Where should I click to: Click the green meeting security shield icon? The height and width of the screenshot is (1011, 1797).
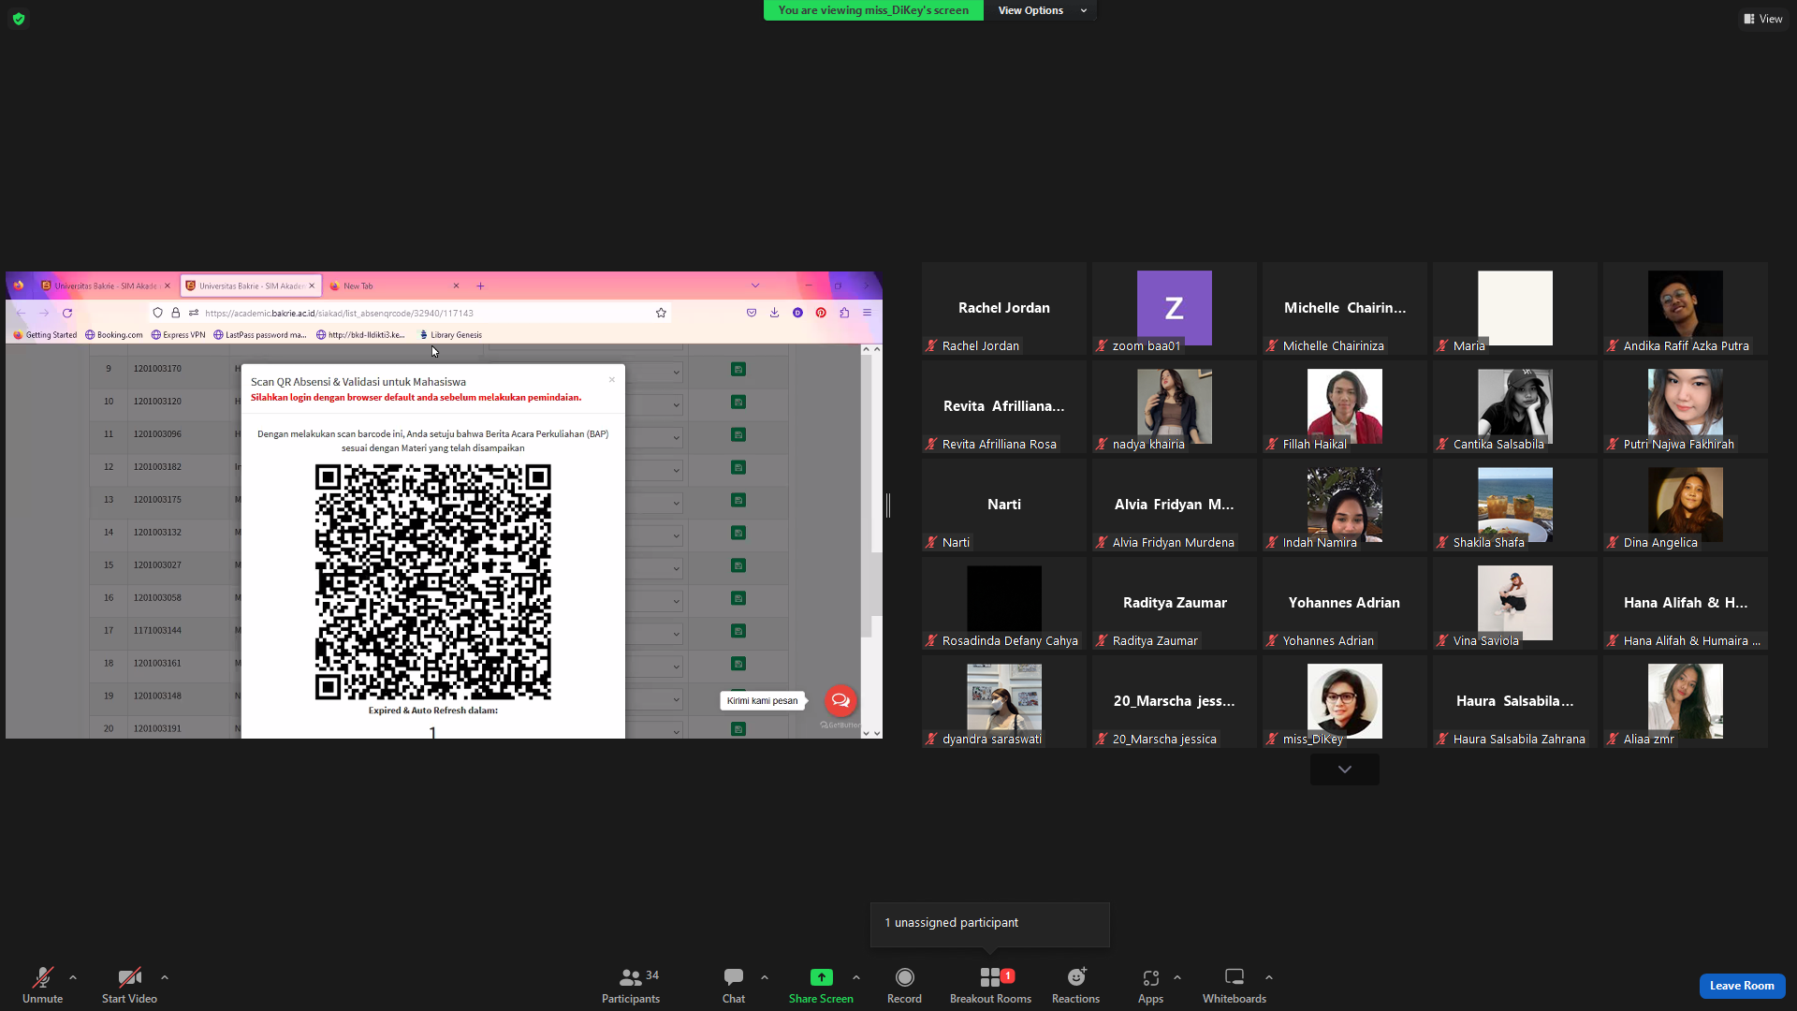tap(19, 19)
